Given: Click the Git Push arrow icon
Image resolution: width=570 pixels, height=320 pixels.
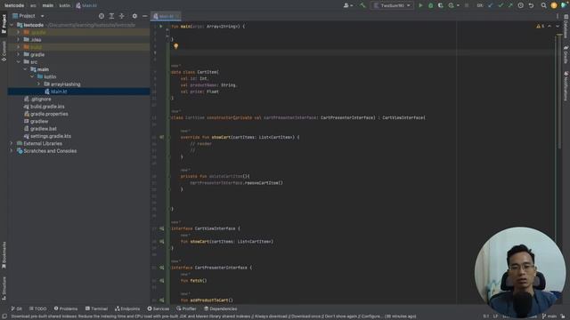Looking at the screenshot, I should tap(510, 5).
